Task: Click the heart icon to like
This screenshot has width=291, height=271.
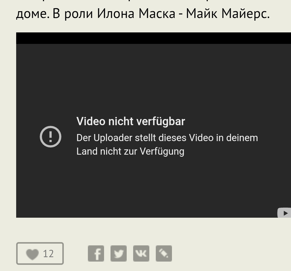Action: click(x=32, y=254)
